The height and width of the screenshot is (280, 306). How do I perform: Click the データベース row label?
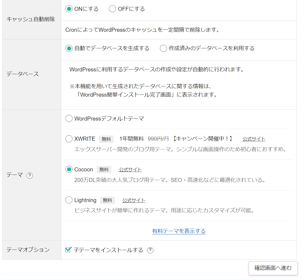pos(23,74)
